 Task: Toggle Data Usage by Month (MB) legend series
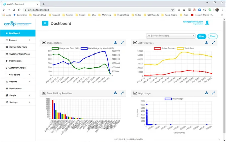pyautogui.click(x=97, y=48)
